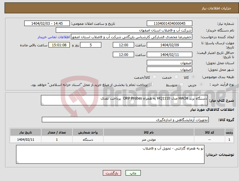Click the remaining days field showing 5
The height and width of the screenshot is (181, 239).
[91, 45]
